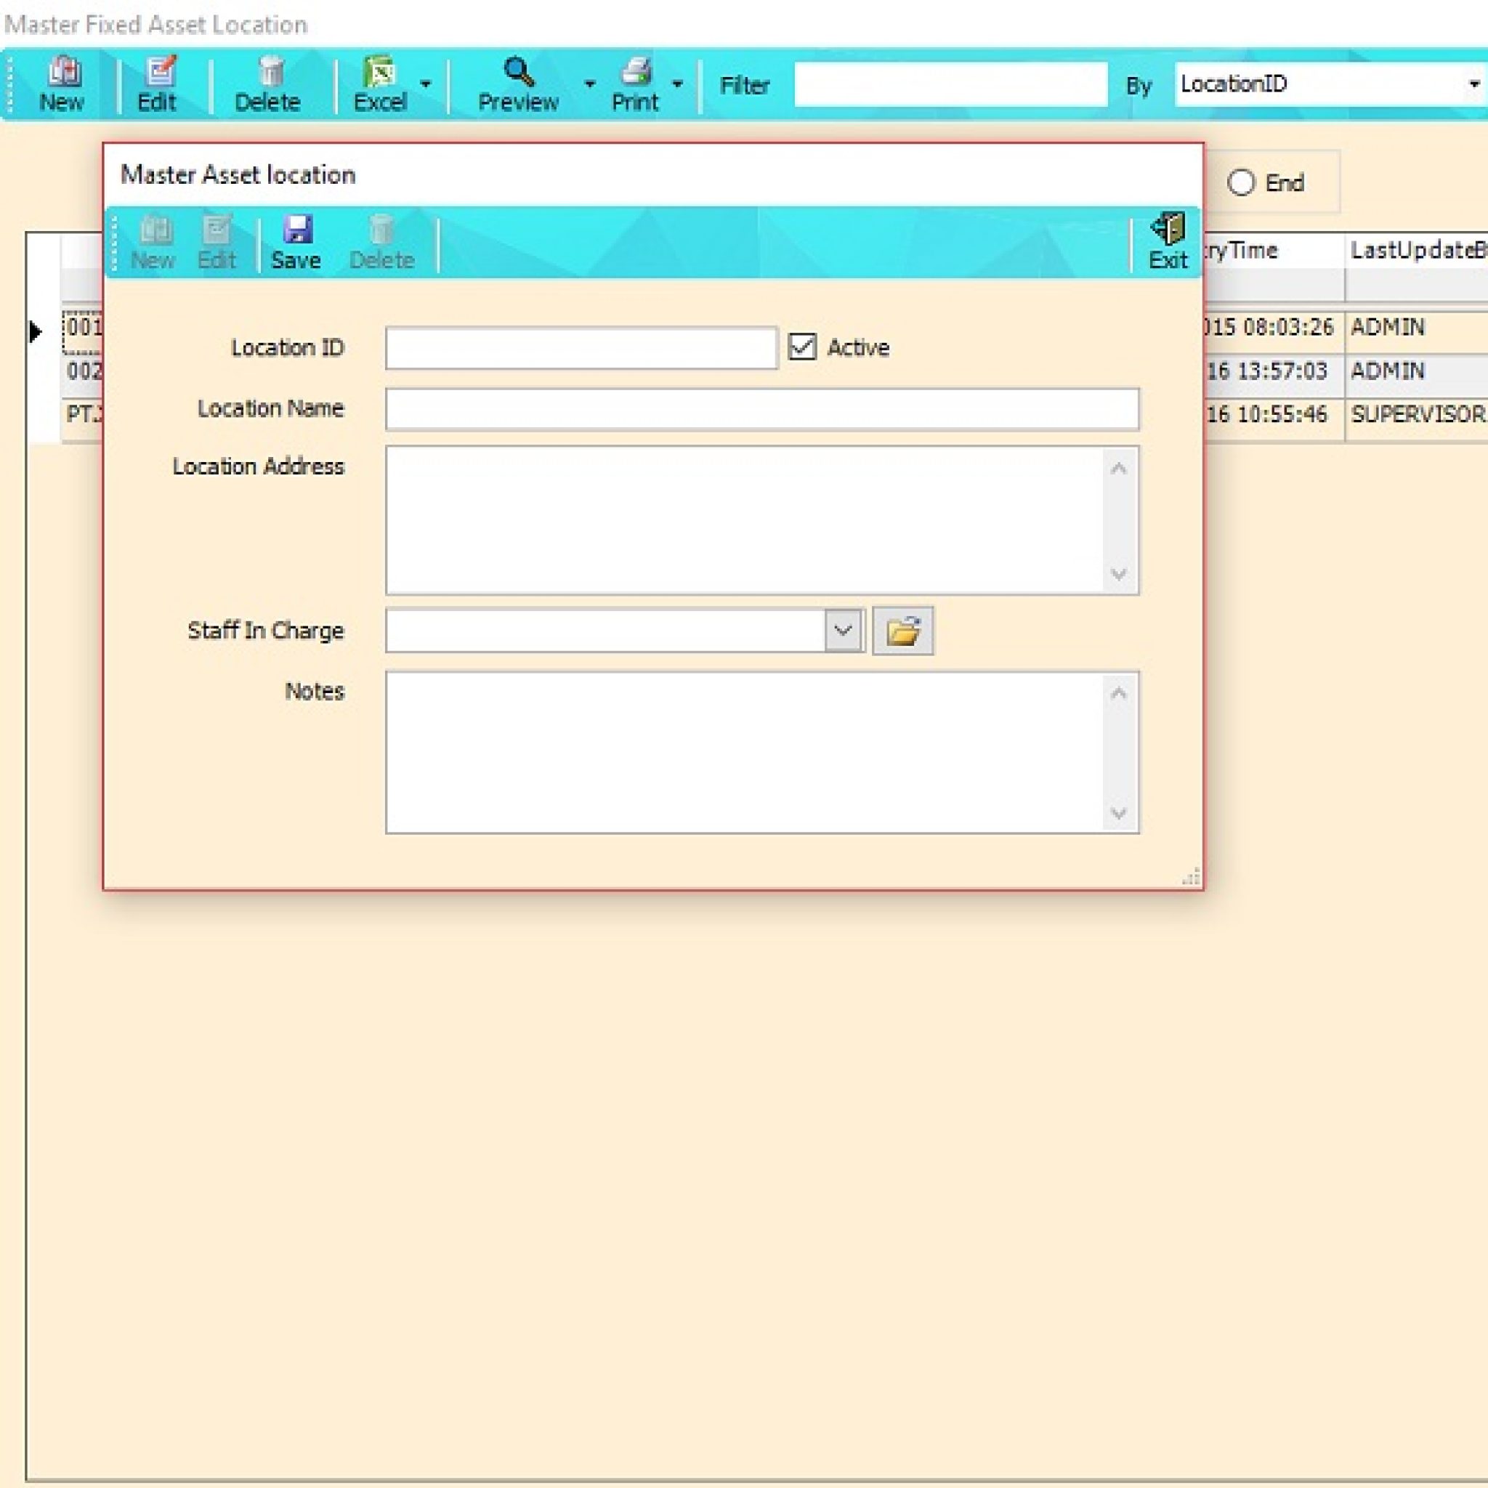Click the Location Name text field
This screenshot has width=1488, height=1488.
click(761, 409)
